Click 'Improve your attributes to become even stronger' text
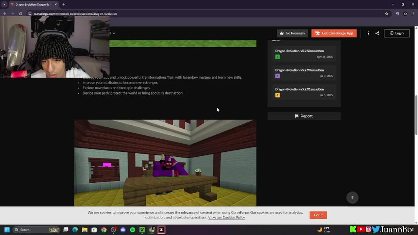 tap(120, 83)
